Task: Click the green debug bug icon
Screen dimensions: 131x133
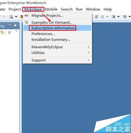Action: coord(125,17)
